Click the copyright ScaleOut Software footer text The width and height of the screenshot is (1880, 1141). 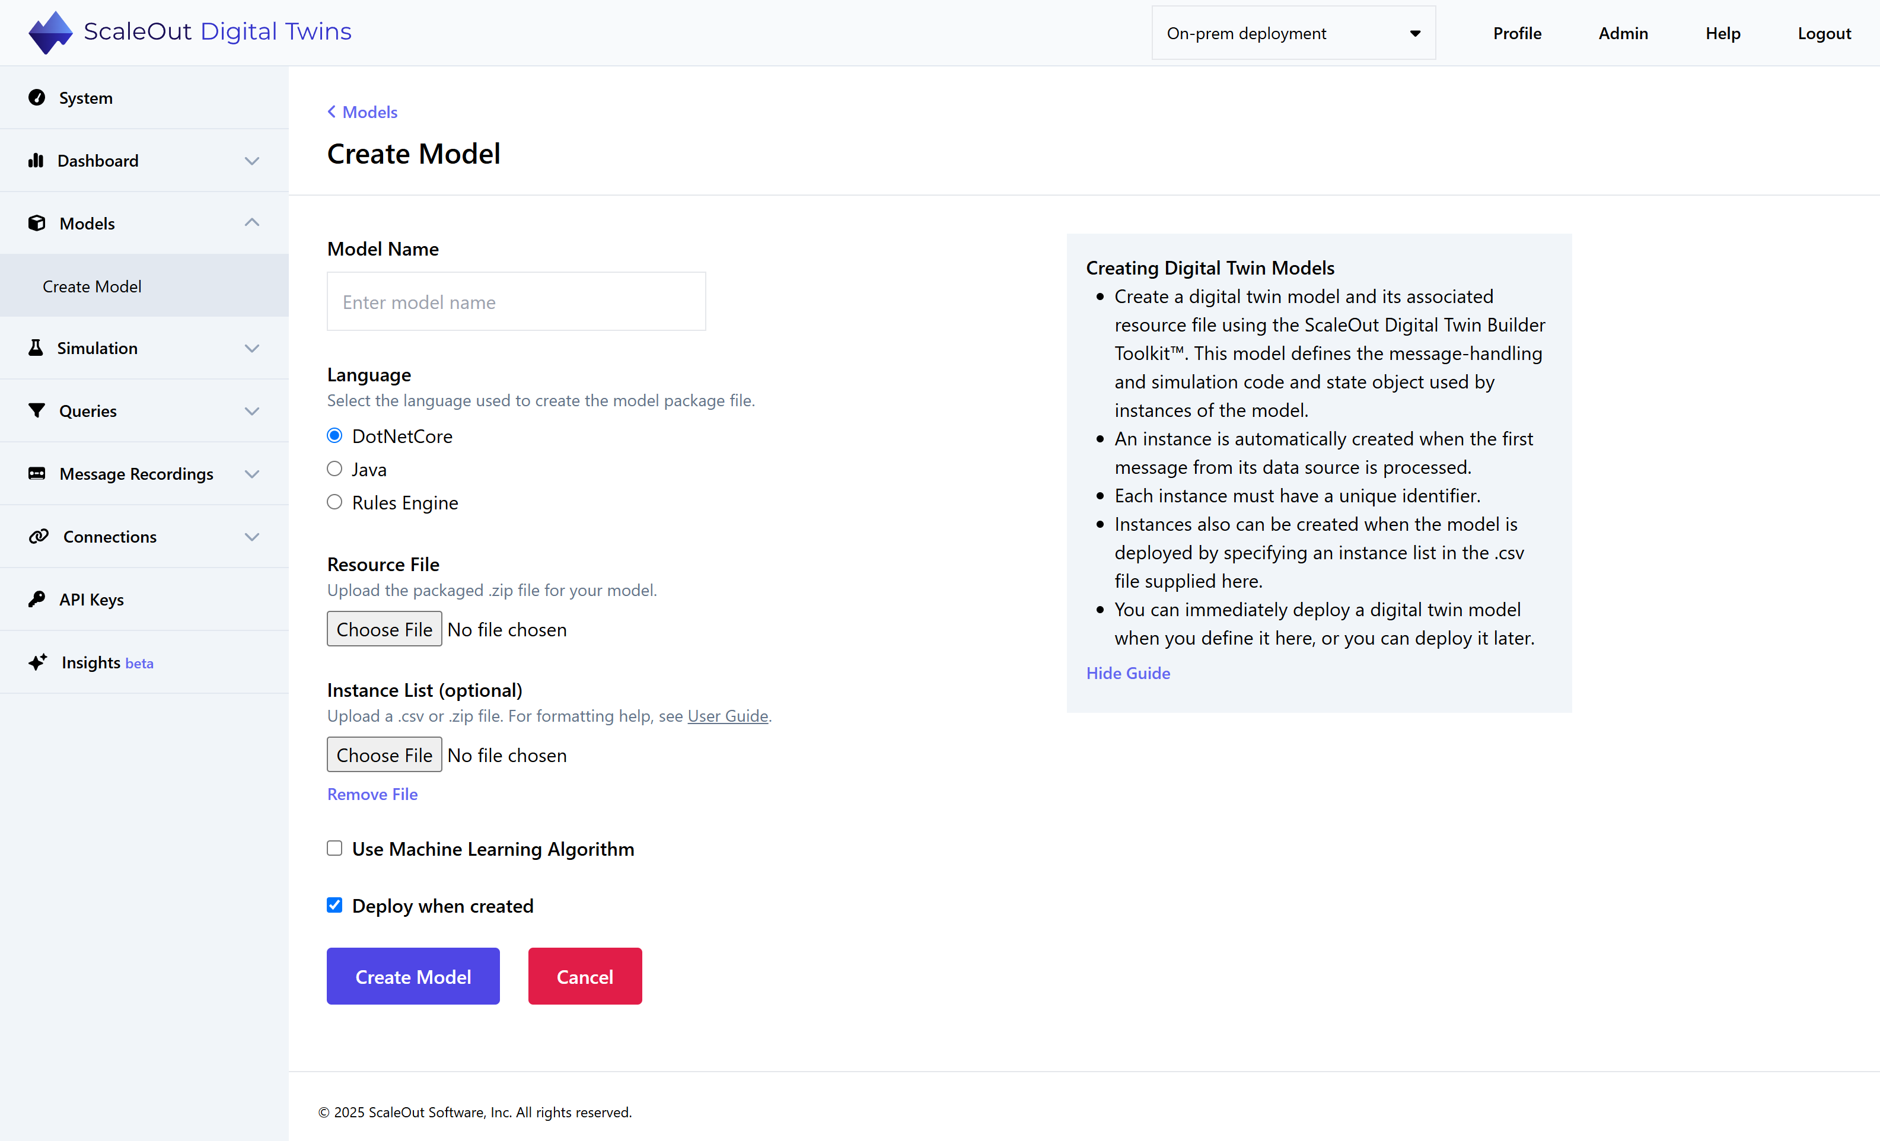tap(474, 1112)
